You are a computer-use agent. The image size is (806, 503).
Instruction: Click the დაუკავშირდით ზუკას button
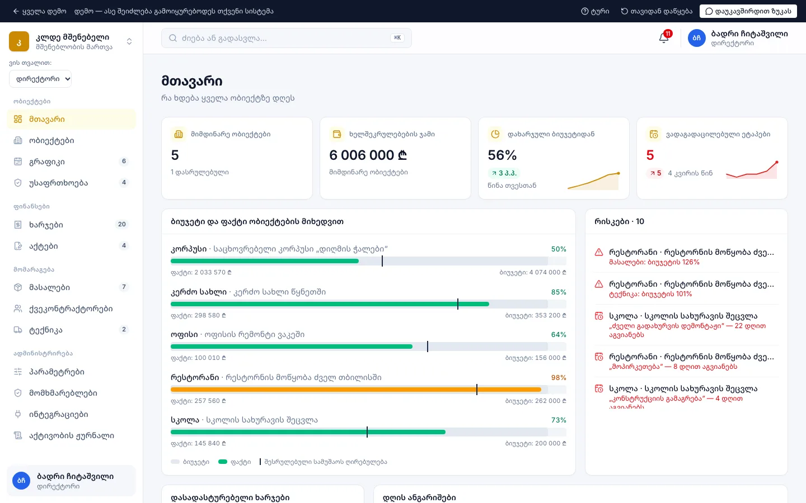coord(748,11)
